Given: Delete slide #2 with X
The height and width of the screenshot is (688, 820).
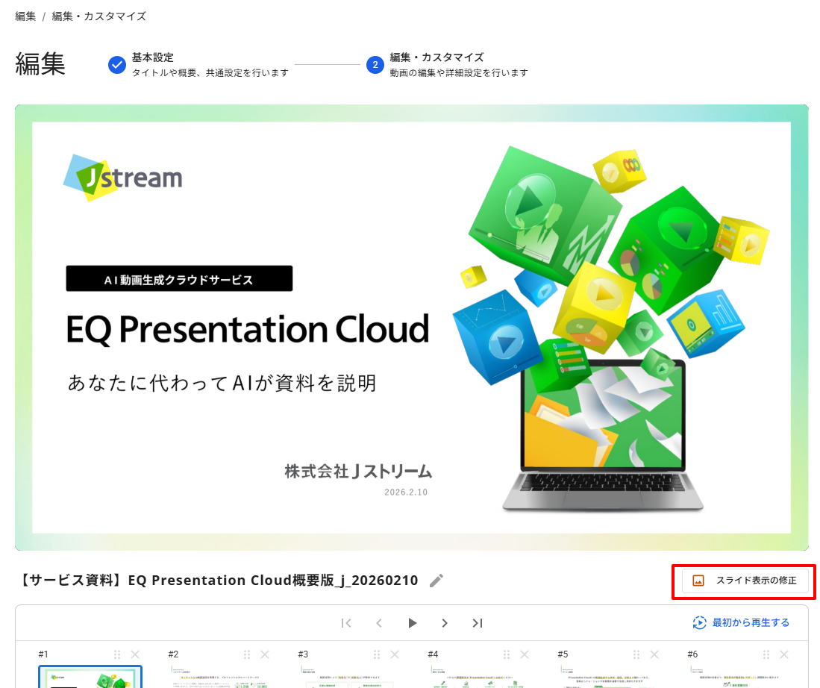Looking at the screenshot, I should pos(265,654).
